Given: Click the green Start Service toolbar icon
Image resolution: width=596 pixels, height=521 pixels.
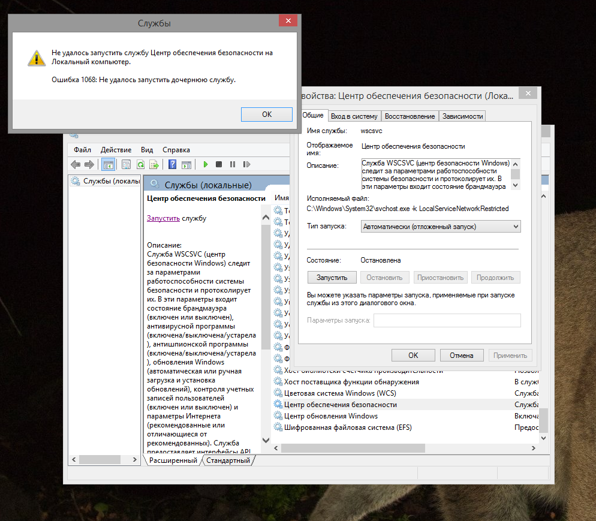Looking at the screenshot, I should (x=206, y=164).
